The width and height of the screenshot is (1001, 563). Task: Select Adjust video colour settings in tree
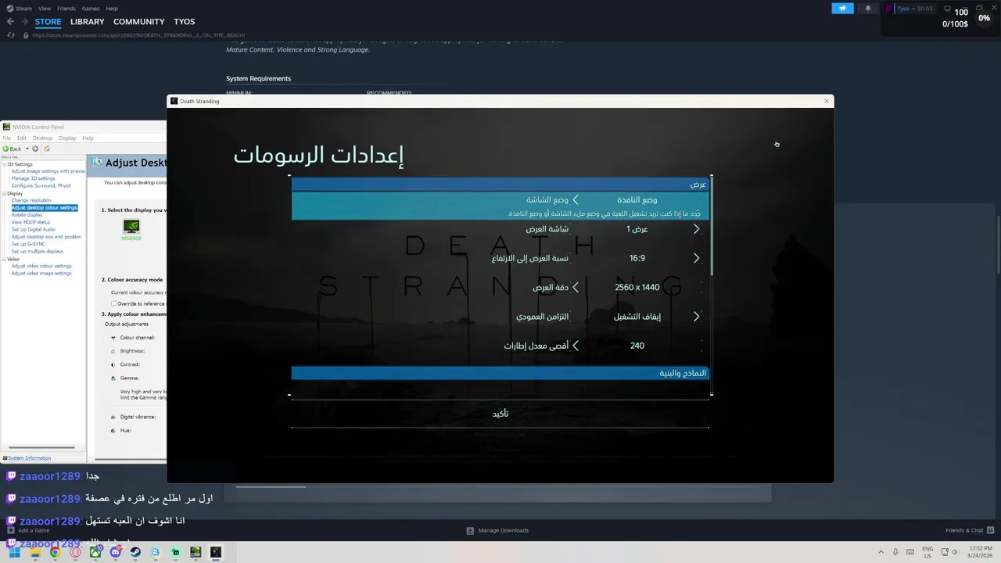pyautogui.click(x=41, y=266)
